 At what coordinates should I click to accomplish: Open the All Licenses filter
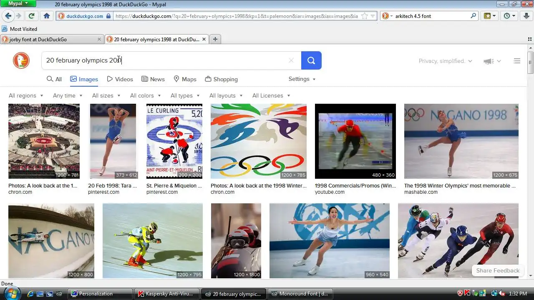(271, 95)
